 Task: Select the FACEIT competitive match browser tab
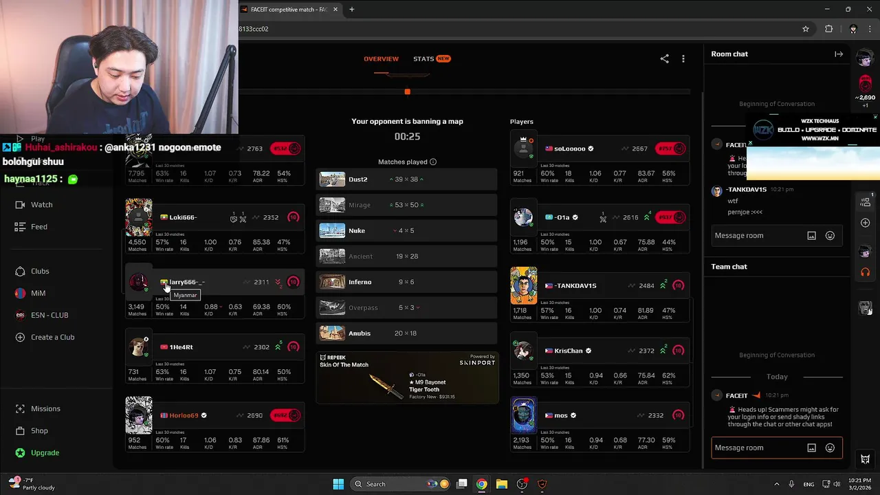(x=289, y=10)
